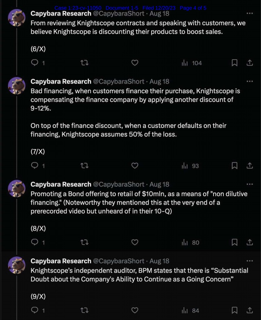View analytics showing 104 views
The width and height of the screenshot is (261, 320).
(x=192, y=63)
